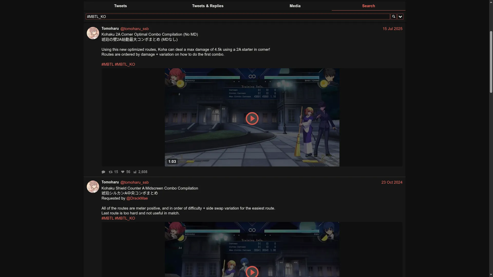Screen dimensions: 493x277
Task: Open the 15 Jul 2025 tweet date link
Action: tap(392, 29)
